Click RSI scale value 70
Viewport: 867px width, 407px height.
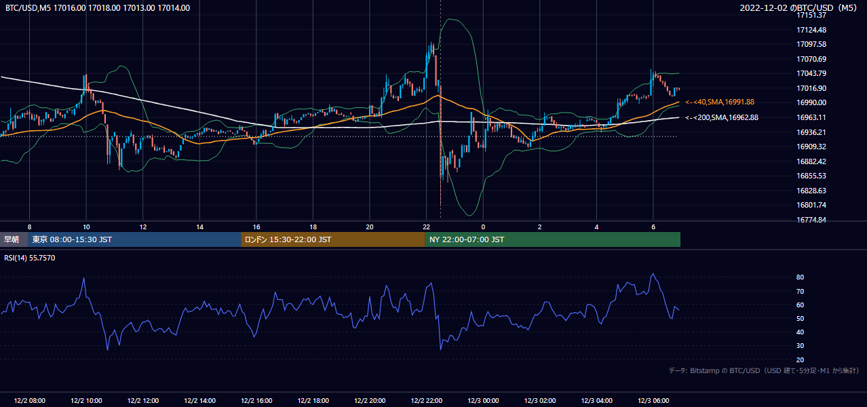801,291
